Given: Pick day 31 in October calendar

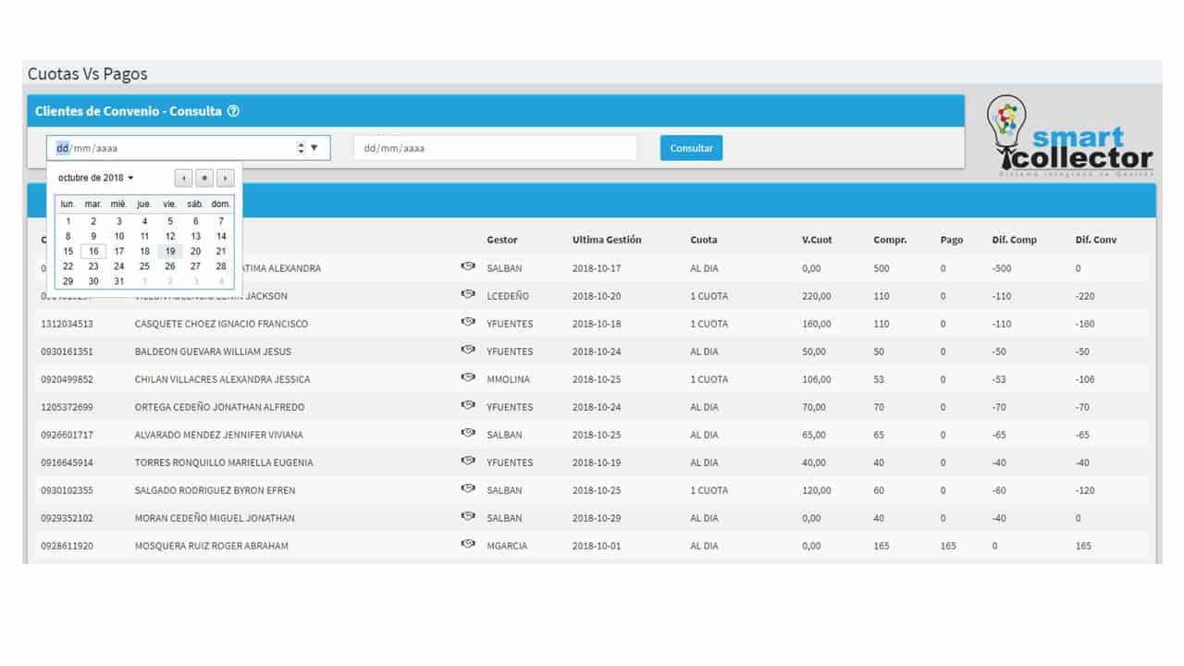Looking at the screenshot, I should point(119,281).
